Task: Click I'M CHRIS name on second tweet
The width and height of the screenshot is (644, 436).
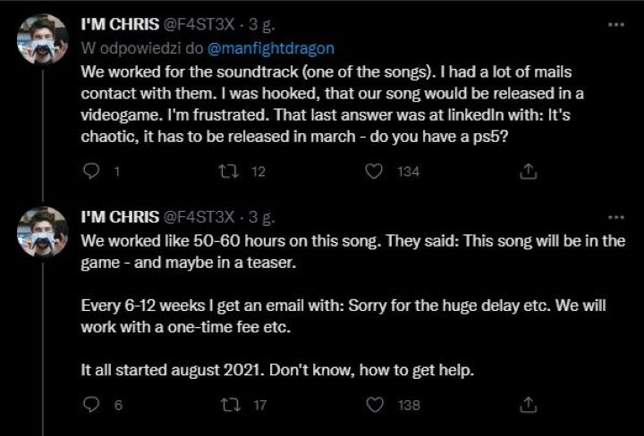Action: click(x=120, y=217)
